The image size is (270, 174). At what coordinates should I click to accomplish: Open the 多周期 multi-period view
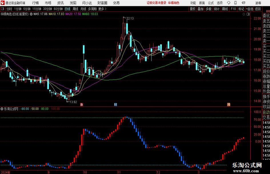(92, 9)
